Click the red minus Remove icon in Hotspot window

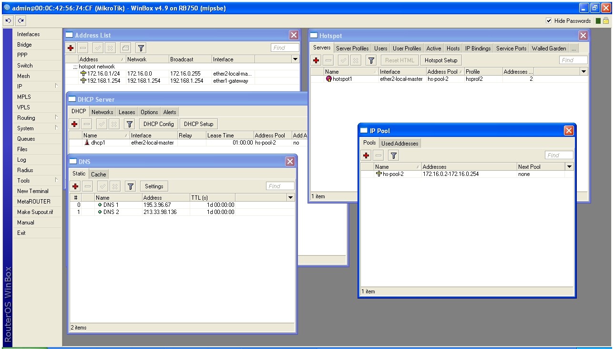[328, 60]
